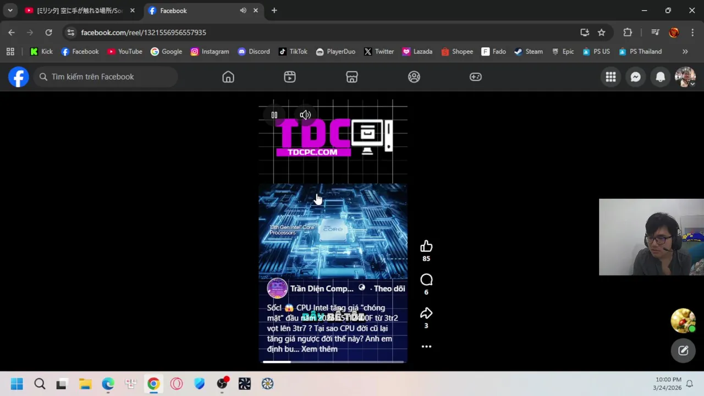Image resolution: width=704 pixels, height=396 pixels.
Task: Go back in the browser
Action: click(x=12, y=32)
